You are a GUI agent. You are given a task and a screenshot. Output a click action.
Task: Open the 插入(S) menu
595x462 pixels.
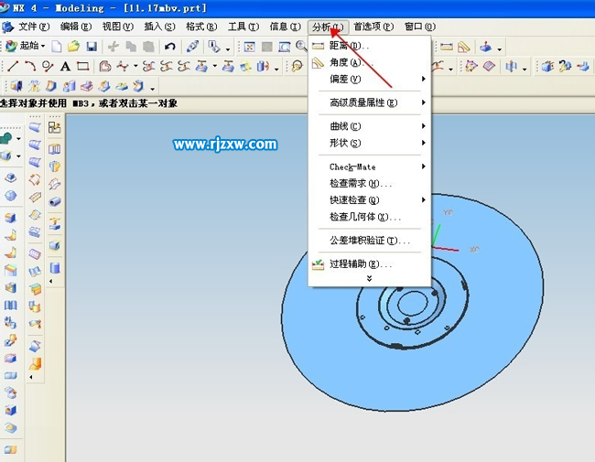pyautogui.click(x=159, y=27)
